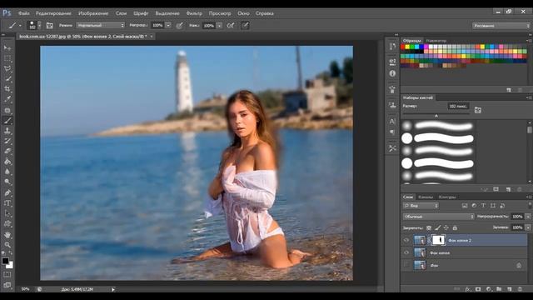
Task: Open the layer opacity slider arrow
Action: coord(528,217)
